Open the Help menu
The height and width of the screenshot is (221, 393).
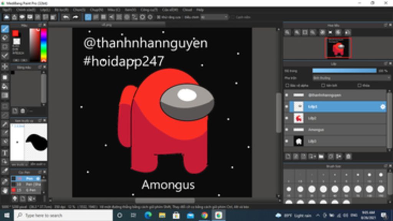(200, 10)
